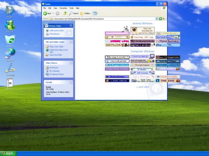Open the View menu
The width and height of the screenshot is (209, 156).
pyautogui.click(x=55, y=8)
